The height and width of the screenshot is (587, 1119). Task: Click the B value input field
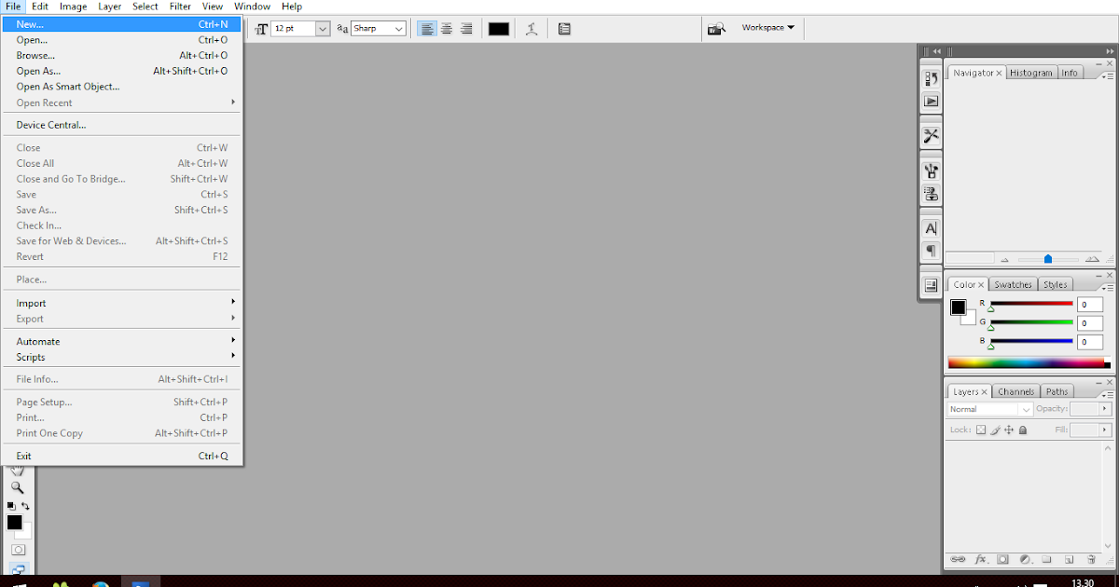tap(1090, 342)
